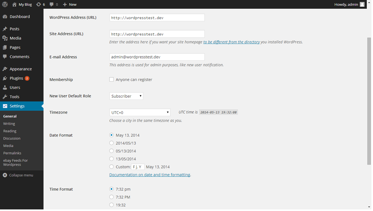Image resolution: width=373 pixels, height=211 pixels.
Task: Click the link about different directory address
Action: pos(232,42)
